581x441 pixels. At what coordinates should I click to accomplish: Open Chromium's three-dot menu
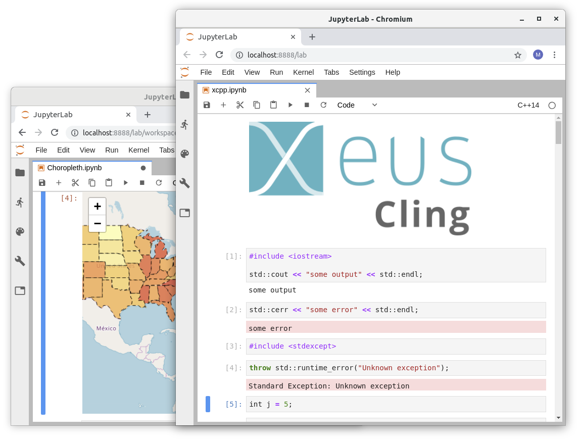(555, 55)
